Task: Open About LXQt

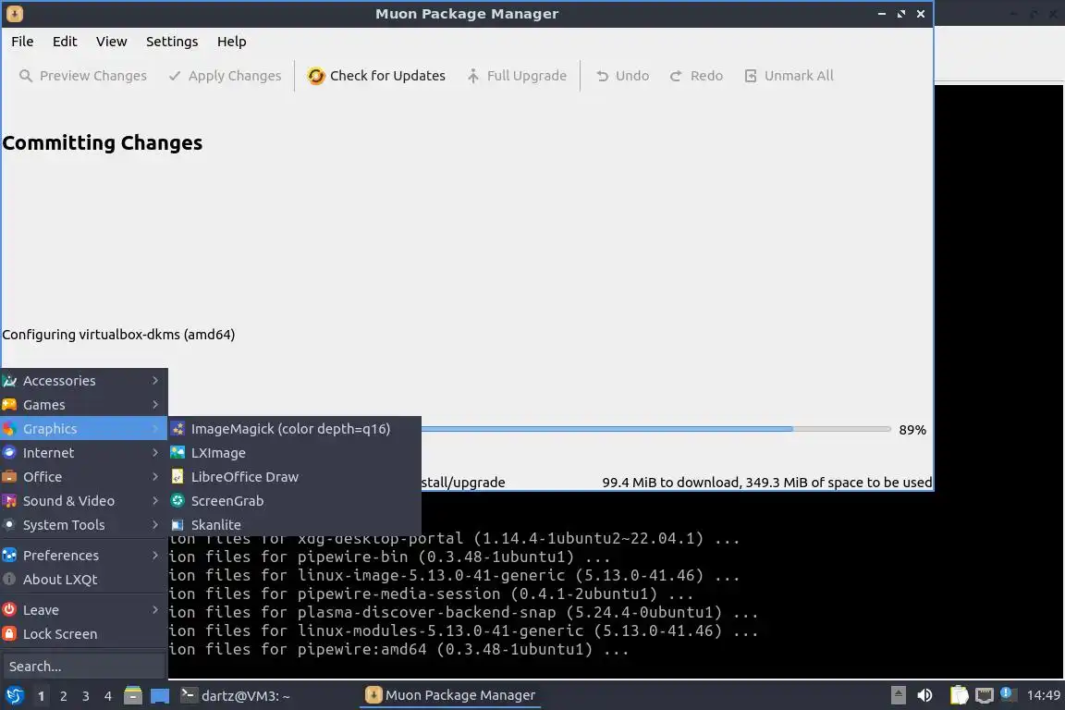Action: tap(83, 580)
